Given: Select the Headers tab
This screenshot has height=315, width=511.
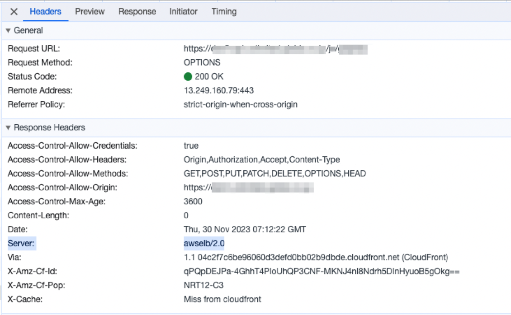Looking at the screenshot, I should [x=45, y=12].
